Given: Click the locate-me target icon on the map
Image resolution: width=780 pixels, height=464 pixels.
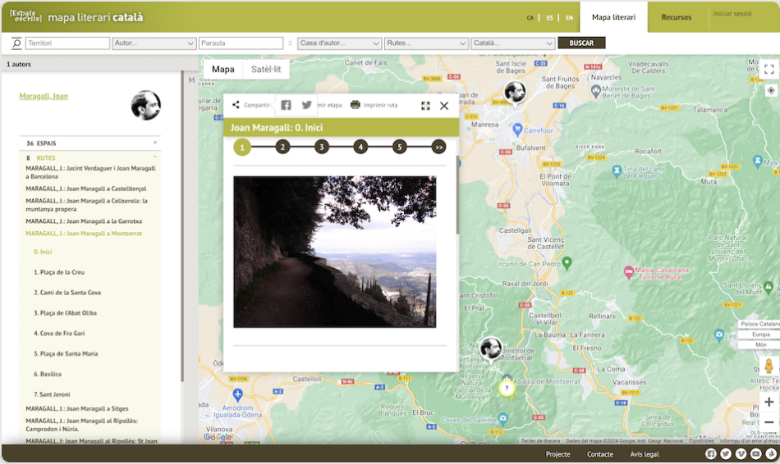Looking at the screenshot, I should [770, 90].
